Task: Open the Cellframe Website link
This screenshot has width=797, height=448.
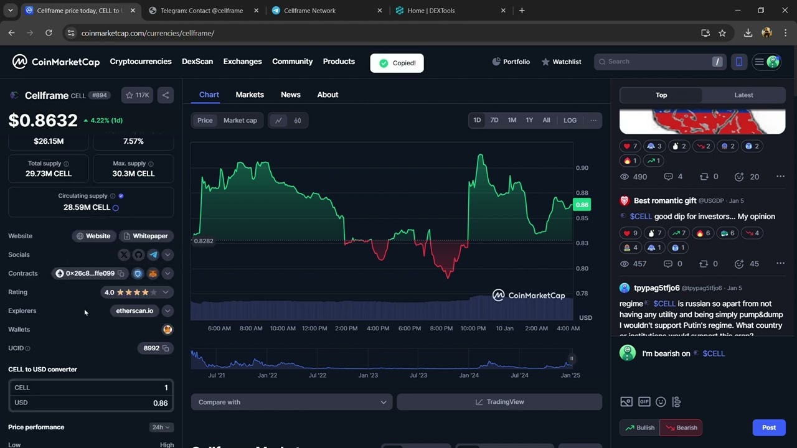Action: click(93, 236)
